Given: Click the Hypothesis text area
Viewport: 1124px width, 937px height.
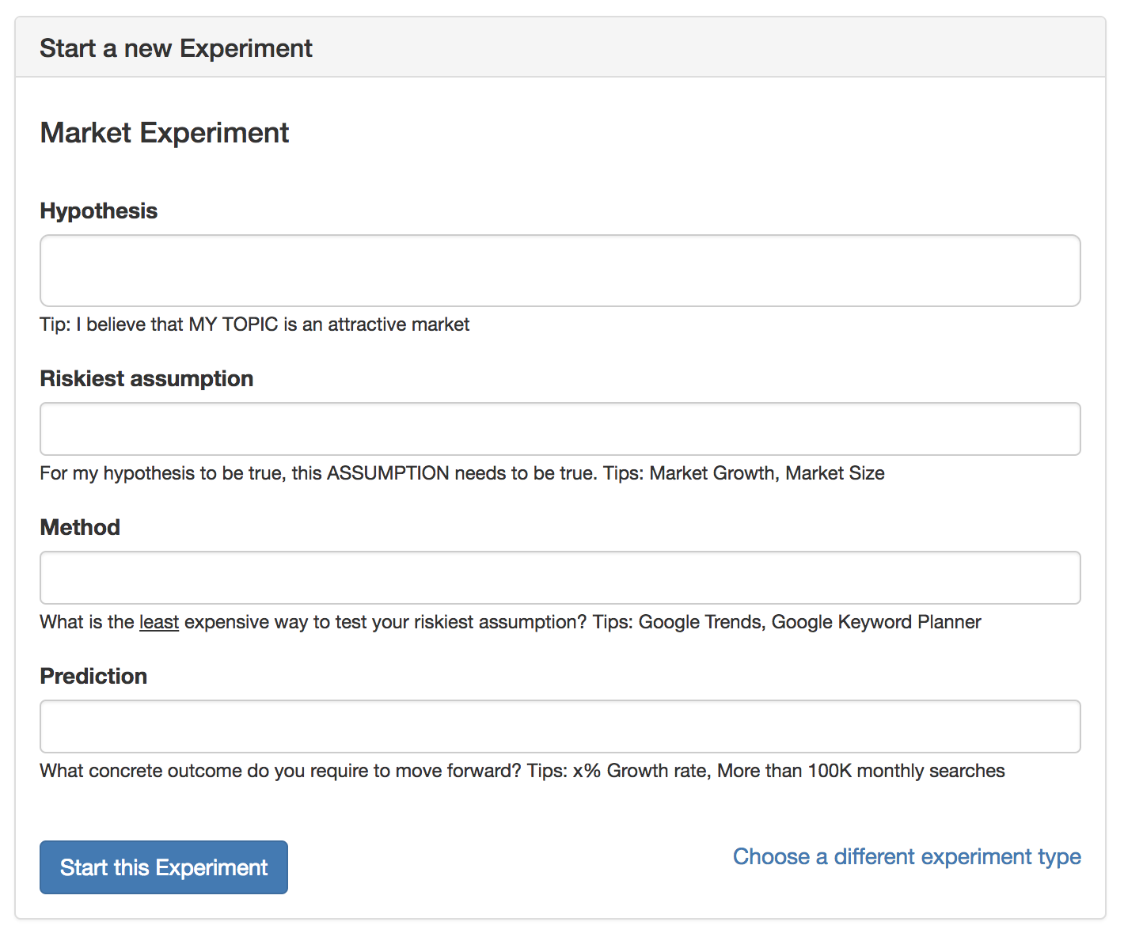Looking at the screenshot, I should (x=560, y=271).
